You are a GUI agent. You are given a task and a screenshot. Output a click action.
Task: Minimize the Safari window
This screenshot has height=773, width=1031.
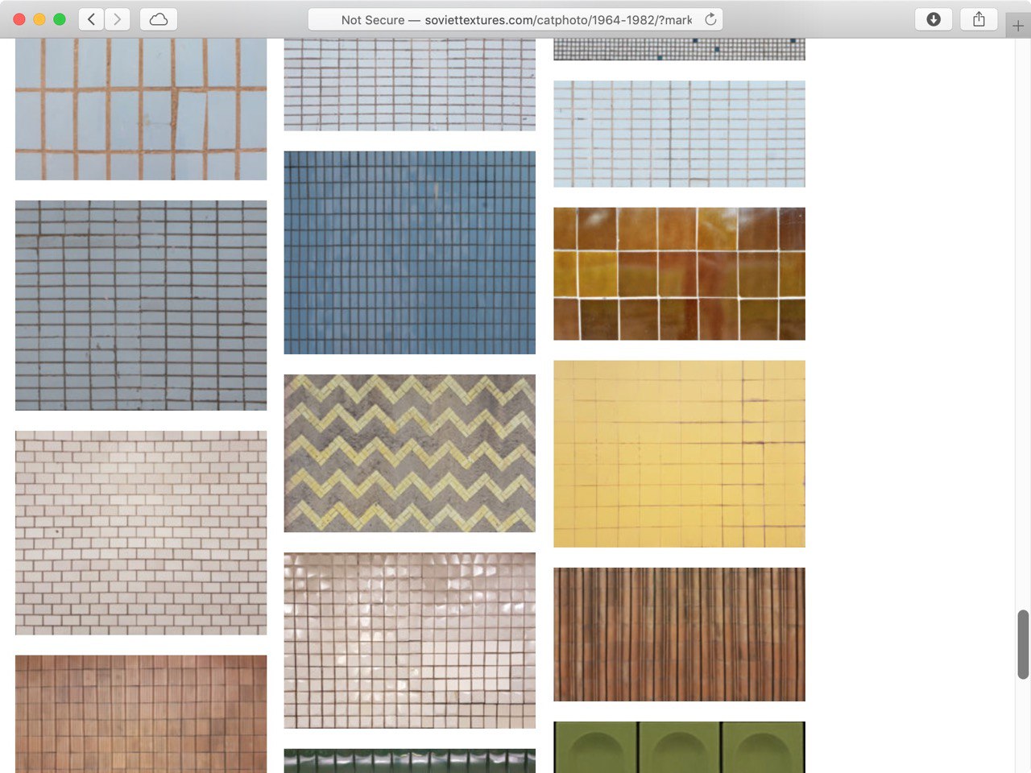39,19
